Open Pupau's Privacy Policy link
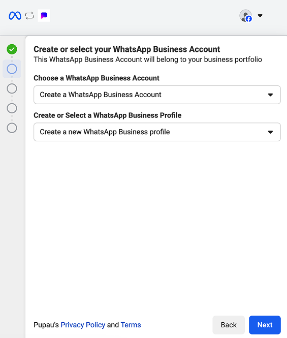Screen dimensions: 287x338 click(x=83, y=325)
